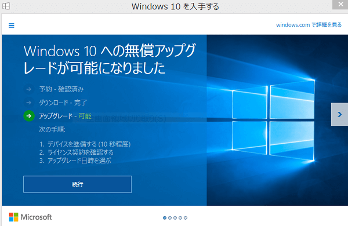Click the Windows logo icon in title bar
The width and height of the screenshot is (348, 226).
(x=6, y=6)
